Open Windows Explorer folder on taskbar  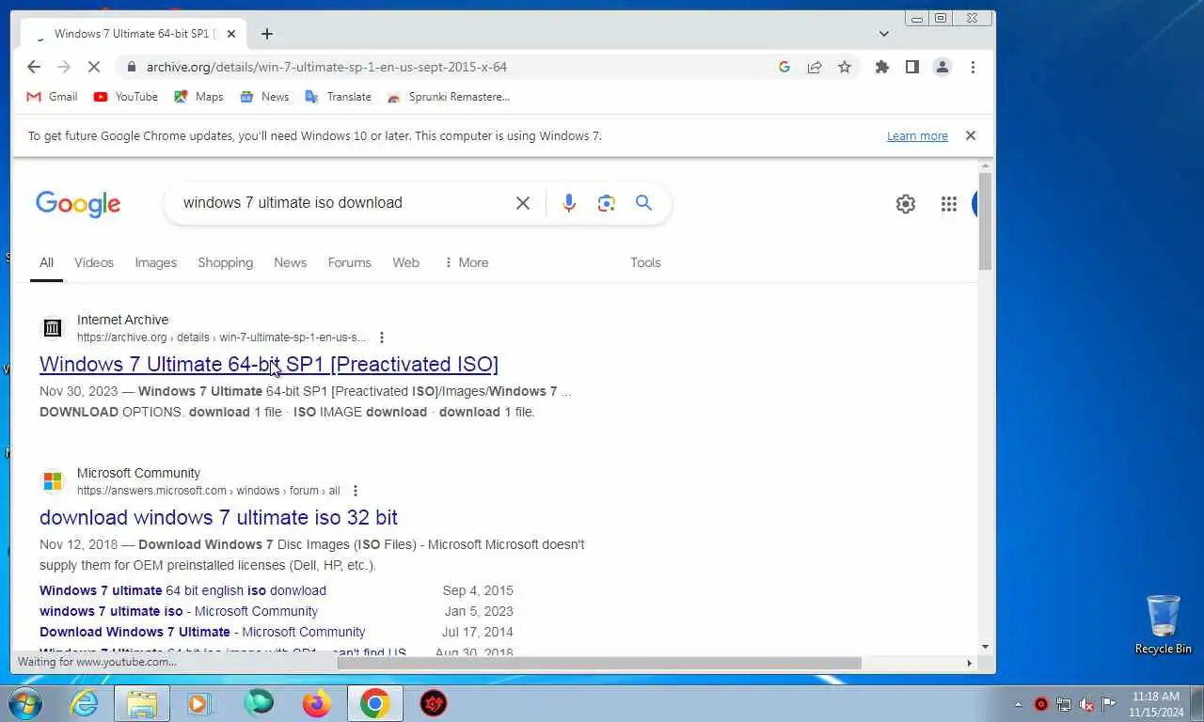(142, 703)
